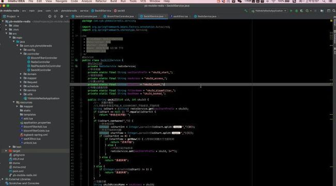Hide the Project tool window
The height and width of the screenshot is (186, 336).
click(67, 17)
